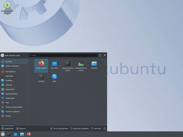Viewport: 183px width, 137px height.
Task: Open Multimedia category
Action: coord(14,98)
